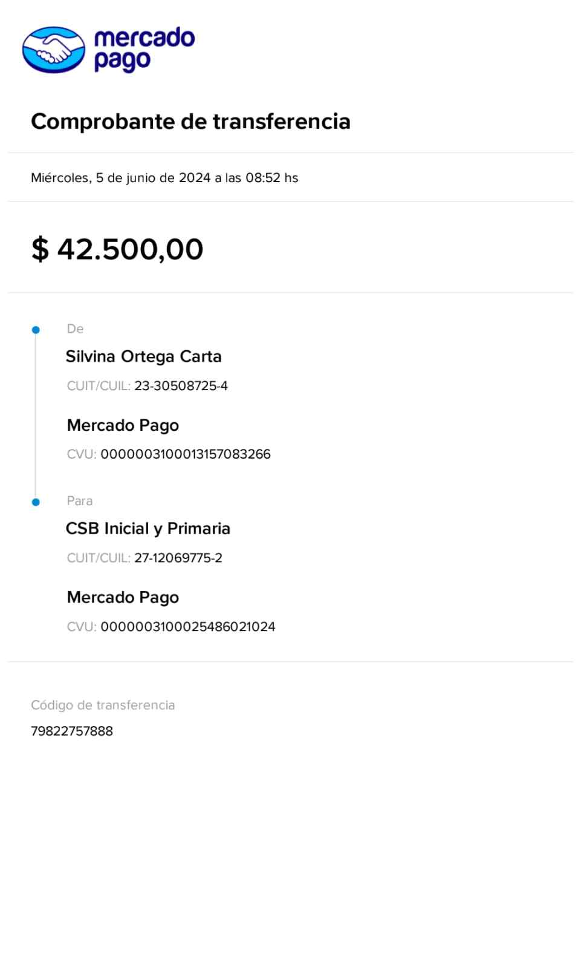Click the blue dot beside "De"
The width and height of the screenshot is (581, 968).
point(36,330)
